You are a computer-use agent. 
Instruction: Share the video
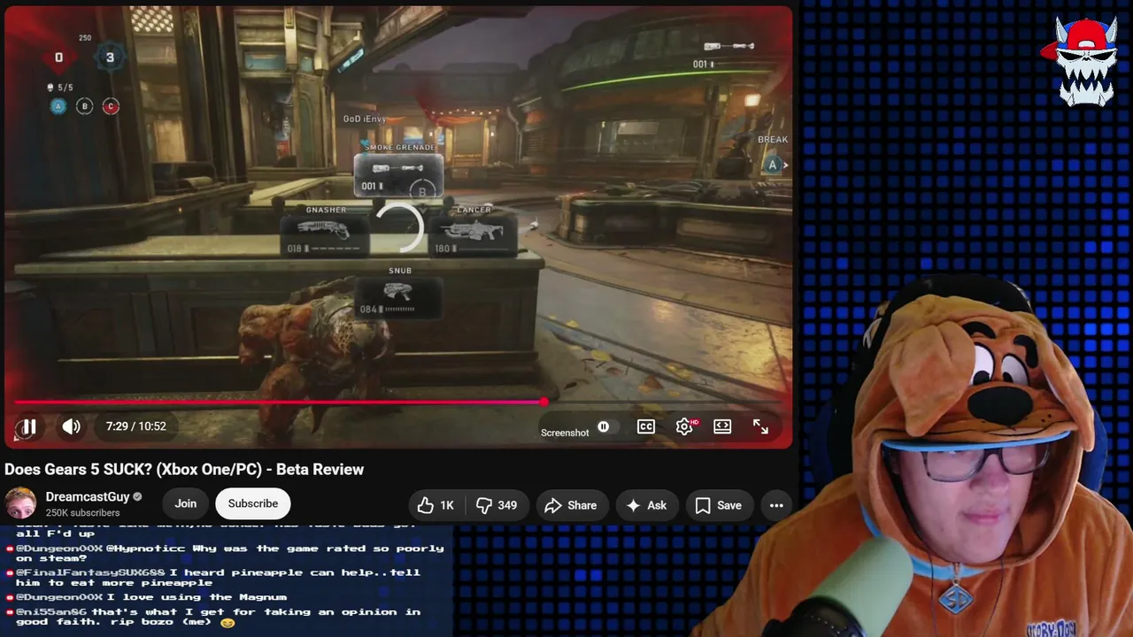click(571, 505)
